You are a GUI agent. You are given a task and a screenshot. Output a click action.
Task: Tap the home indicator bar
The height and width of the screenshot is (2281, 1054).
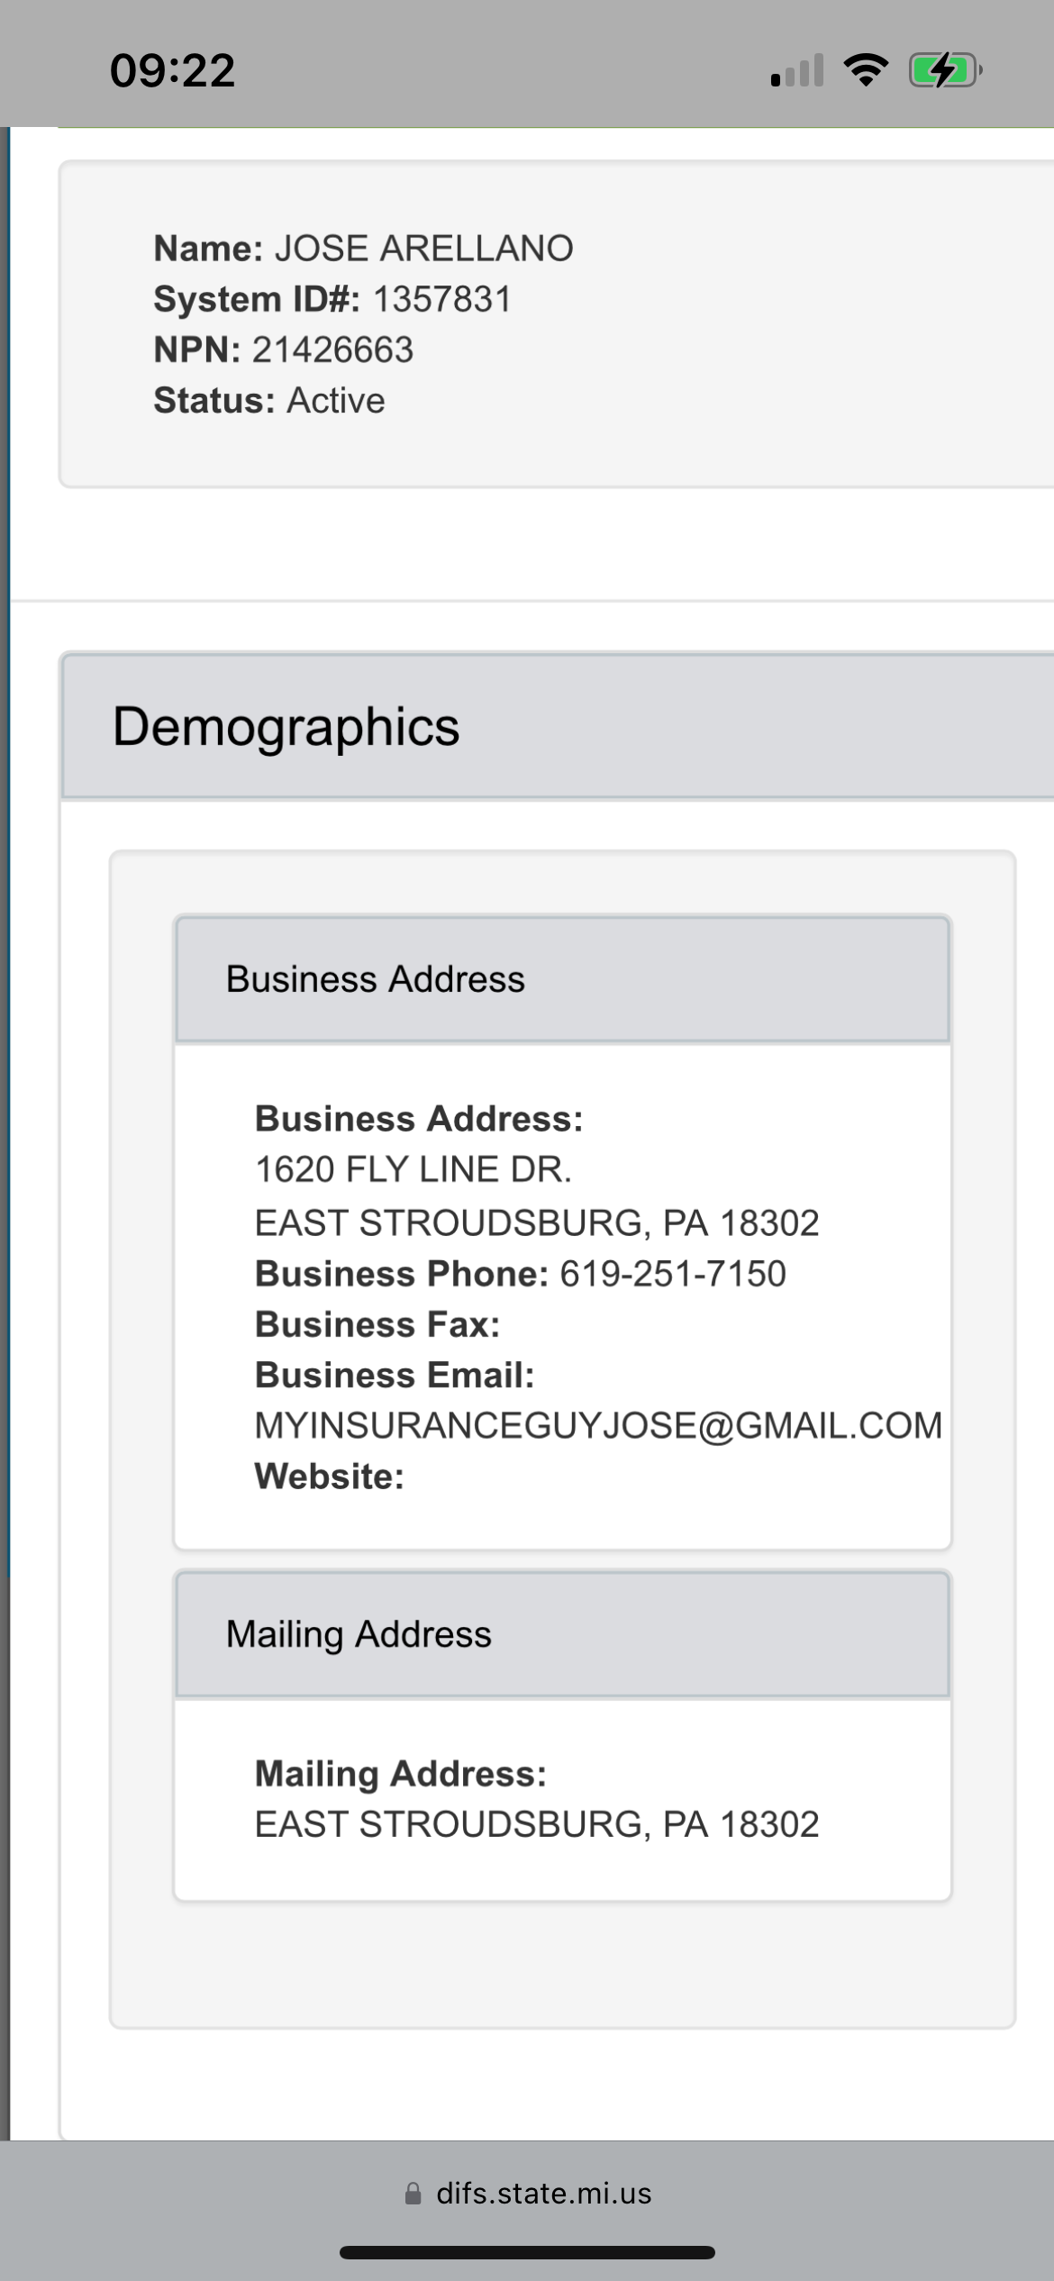point(527,2252)
